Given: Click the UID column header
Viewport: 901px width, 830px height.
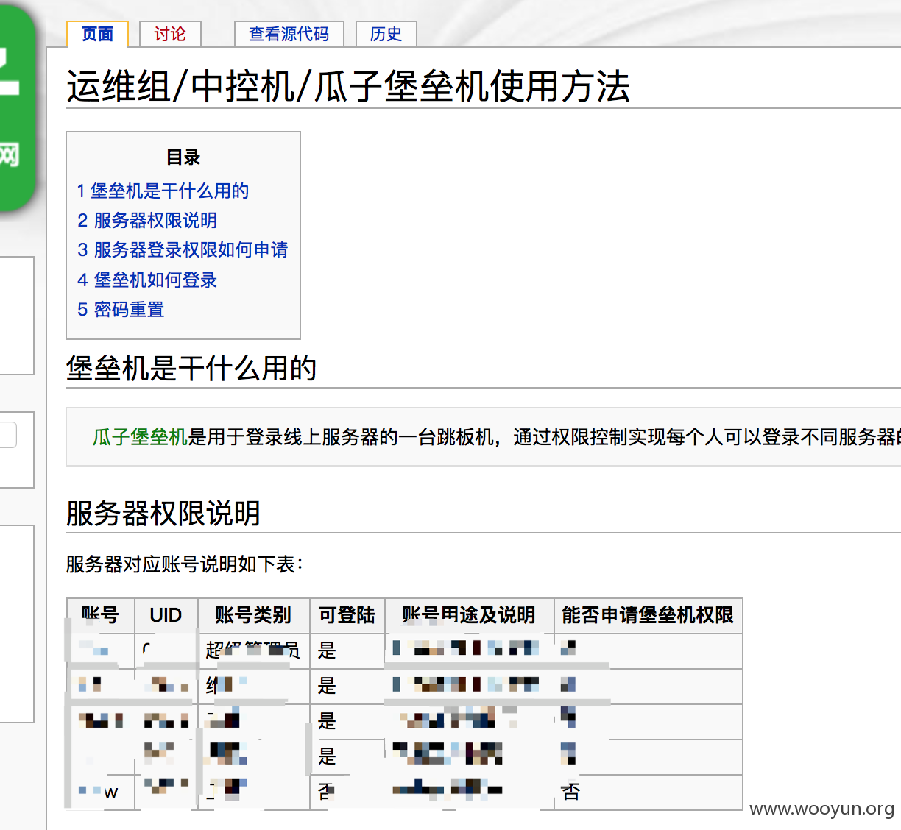Looking at the screenshot, I should tap(166, 615).
